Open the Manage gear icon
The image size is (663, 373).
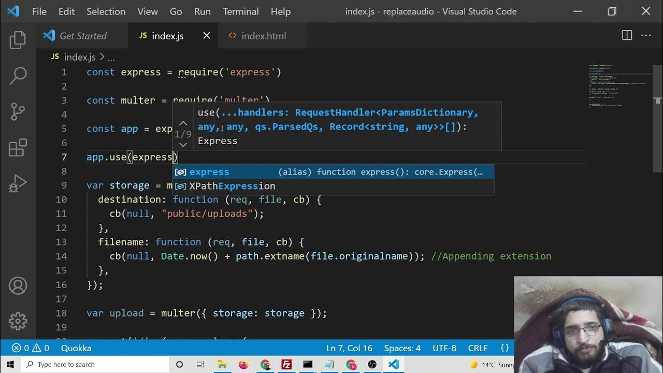pyautogui.click(x=18, y=321)
